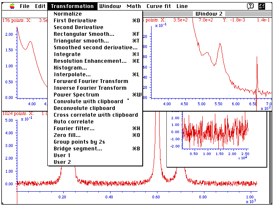The height and width of the screenshot is (206, 274).
Task: Choose Integrate from the menu
Action: click(x=67, y=54)
